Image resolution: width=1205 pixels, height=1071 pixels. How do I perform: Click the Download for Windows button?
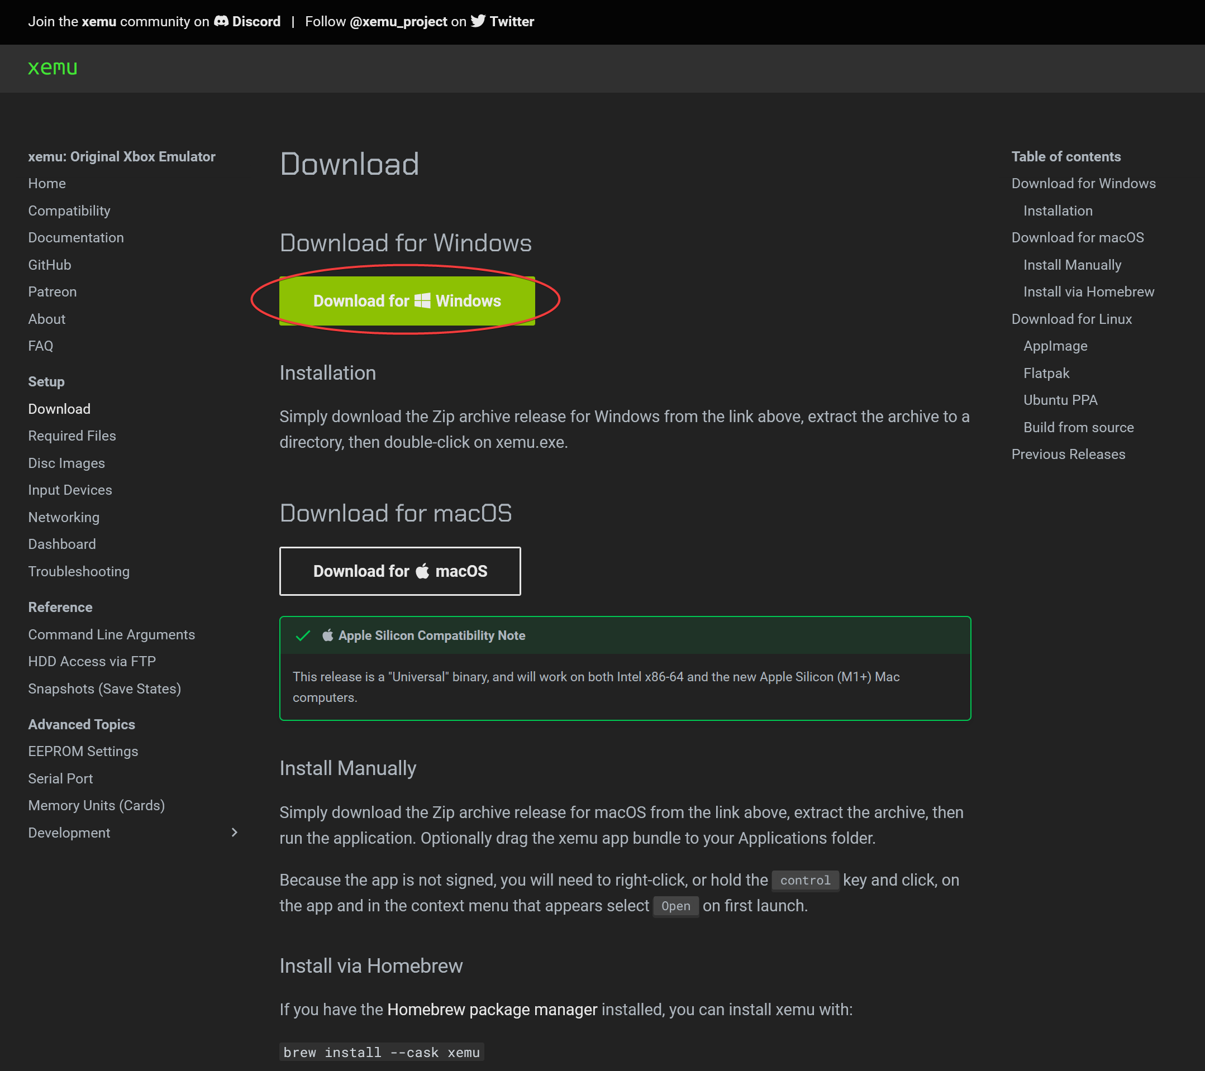(407, 301)
